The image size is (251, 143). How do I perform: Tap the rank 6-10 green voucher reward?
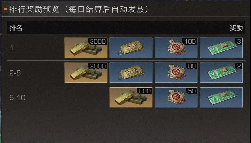[x=221, y=97]
